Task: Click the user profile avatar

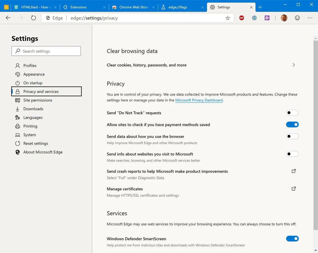Action: [284, 18]
